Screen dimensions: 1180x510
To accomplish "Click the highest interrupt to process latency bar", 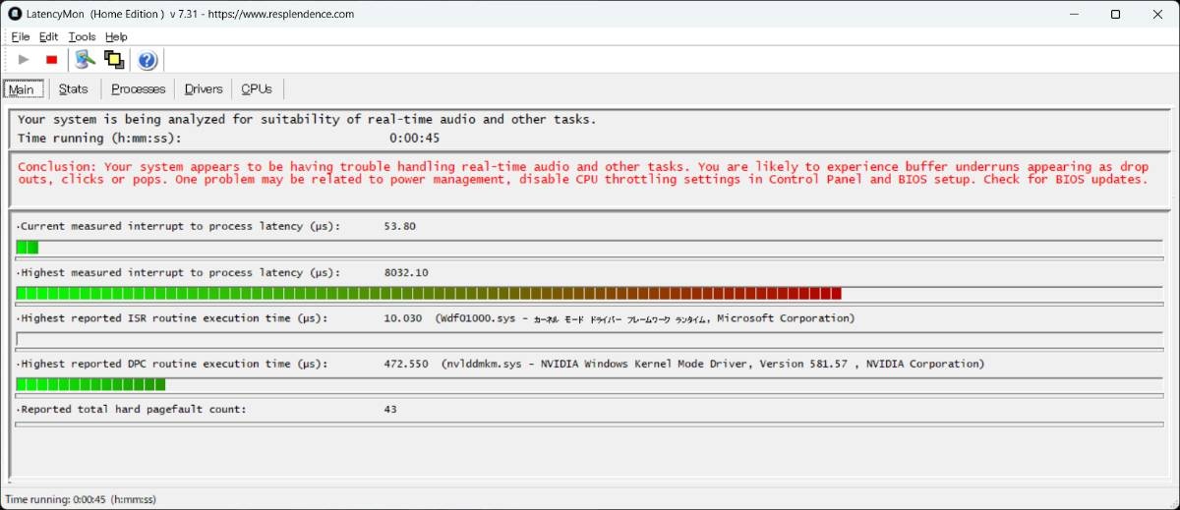I will coord(429,293).
